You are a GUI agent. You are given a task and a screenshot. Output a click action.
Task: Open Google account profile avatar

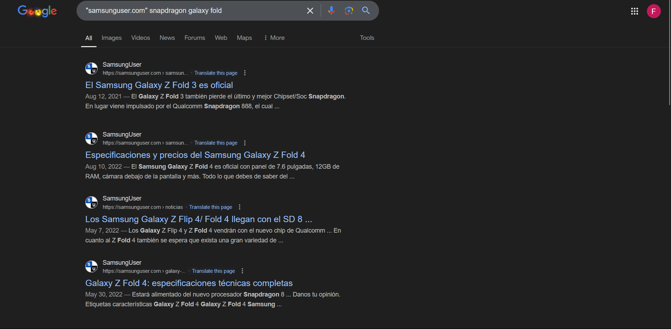(x=653, y=11)
